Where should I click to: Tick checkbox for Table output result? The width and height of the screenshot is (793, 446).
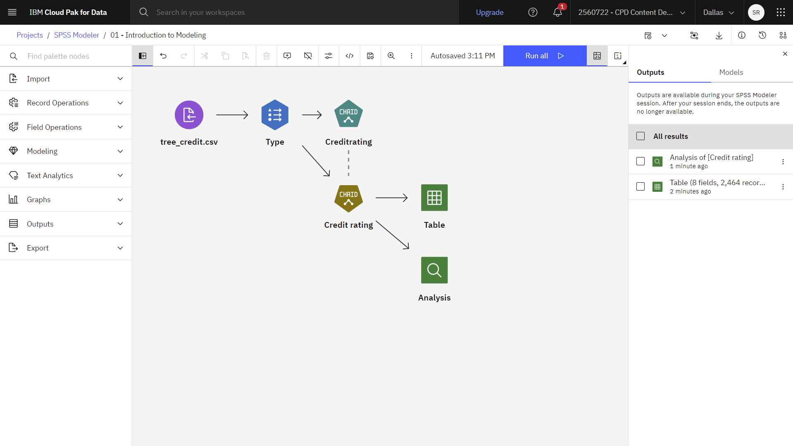pyautogui.click(x=641, y=186)
